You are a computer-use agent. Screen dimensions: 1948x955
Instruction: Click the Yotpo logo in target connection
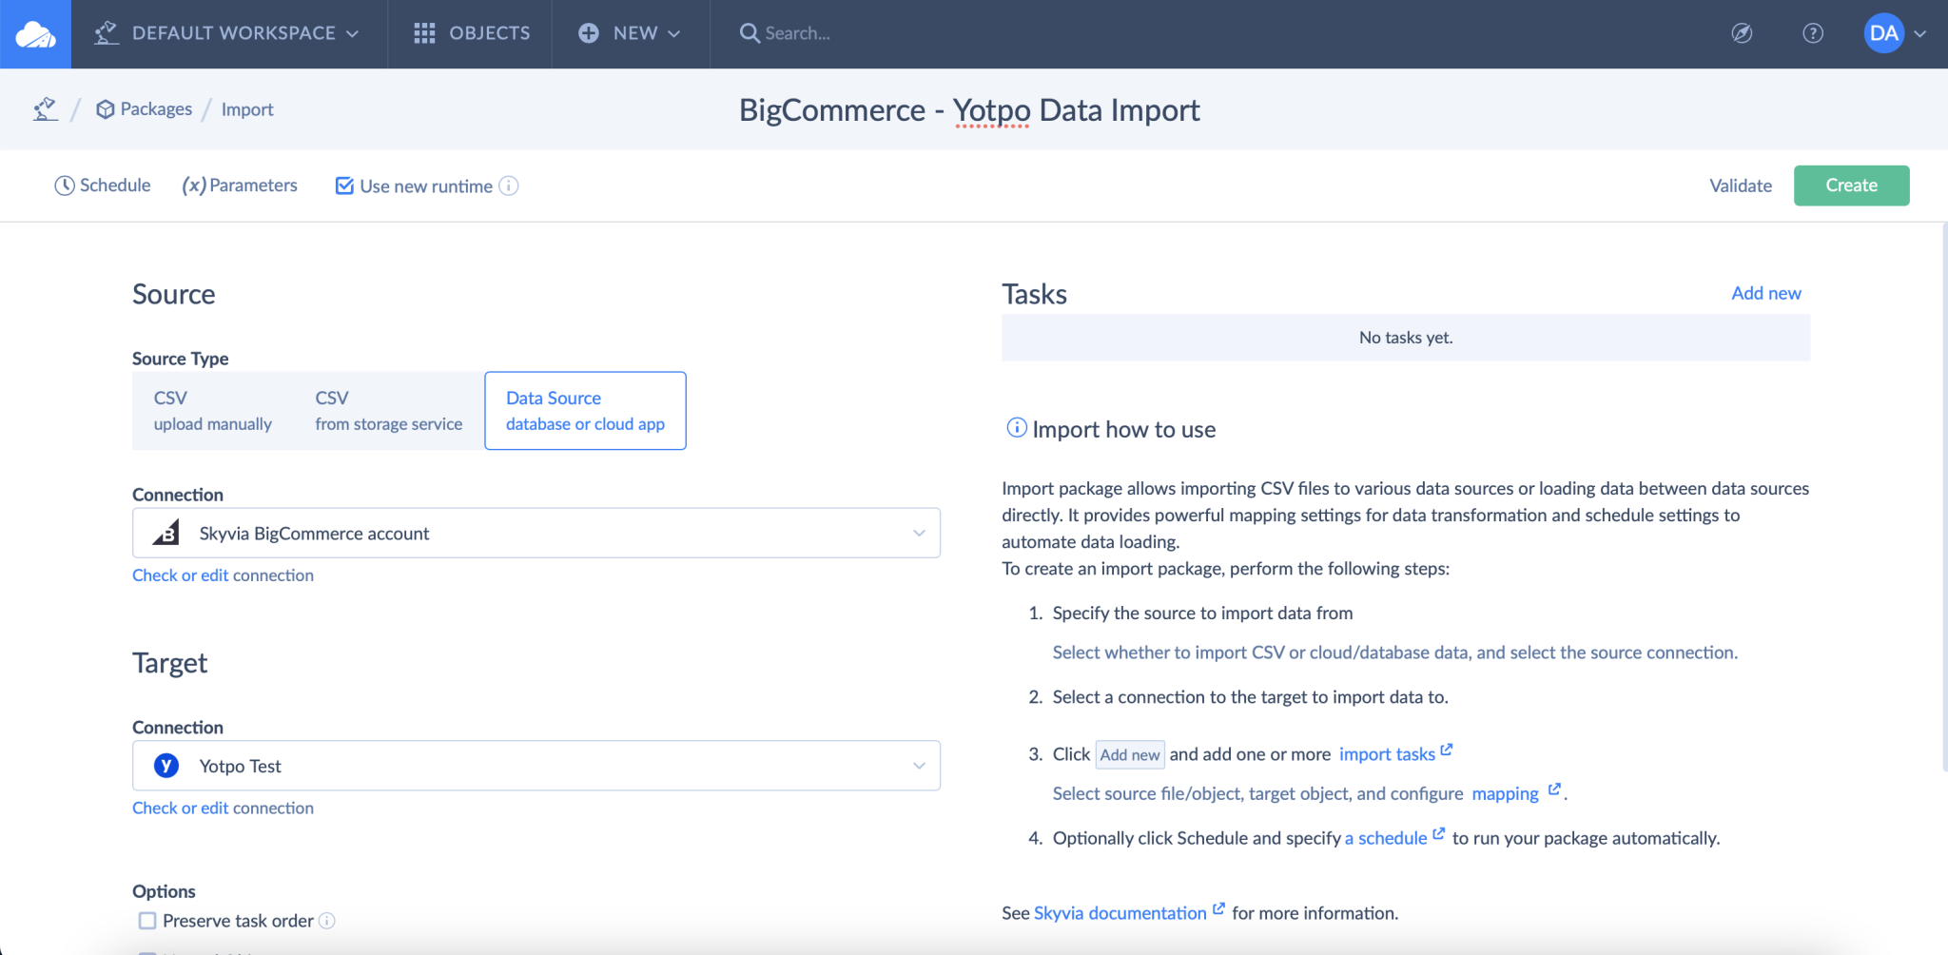coord(166,766)
